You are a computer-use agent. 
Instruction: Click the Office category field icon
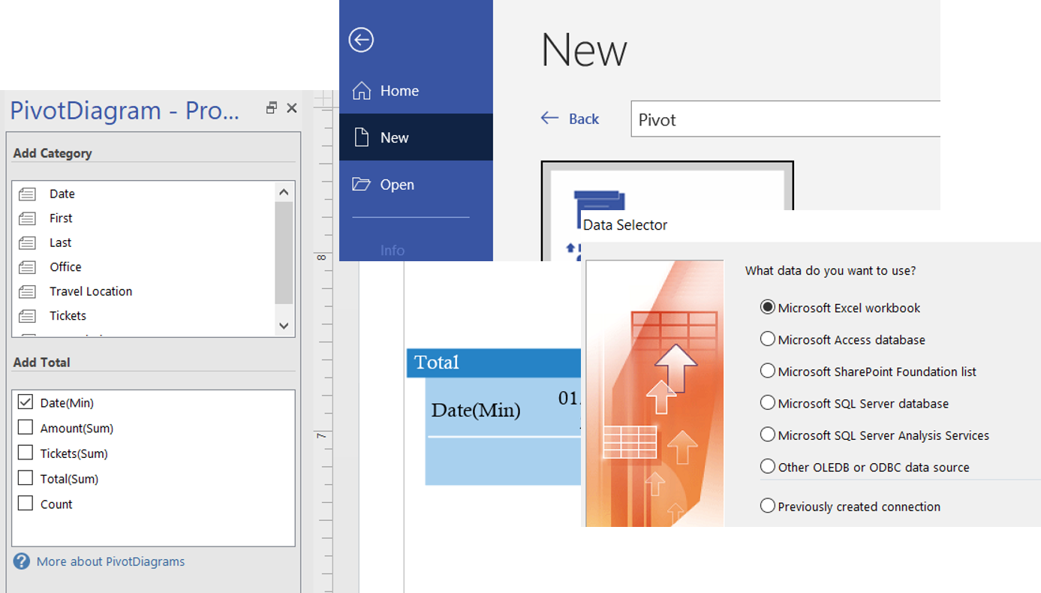(x=28, y=267)
